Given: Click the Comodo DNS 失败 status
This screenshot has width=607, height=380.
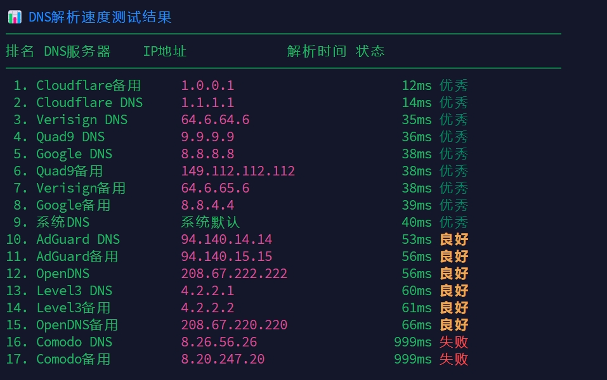Looking at the screenshot, I should point(454,342).
